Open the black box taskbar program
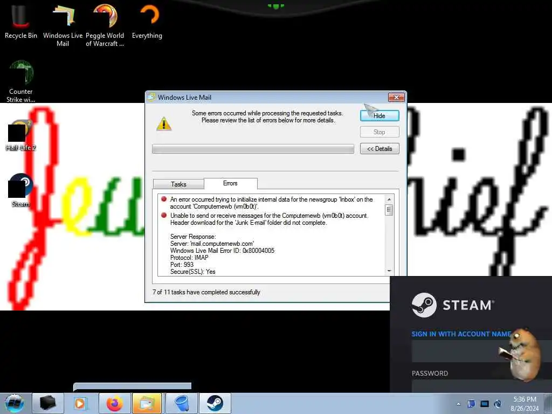Image resolution: width=552 pixels, height=414 pixels. [x=48, y=403]
